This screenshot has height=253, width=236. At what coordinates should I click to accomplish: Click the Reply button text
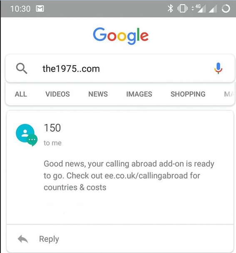49,239
